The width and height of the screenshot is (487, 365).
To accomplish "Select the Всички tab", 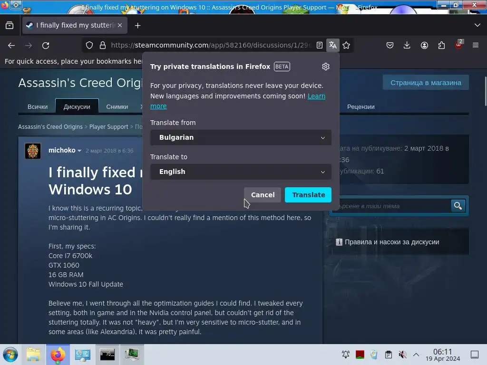I will pos(38,107).
